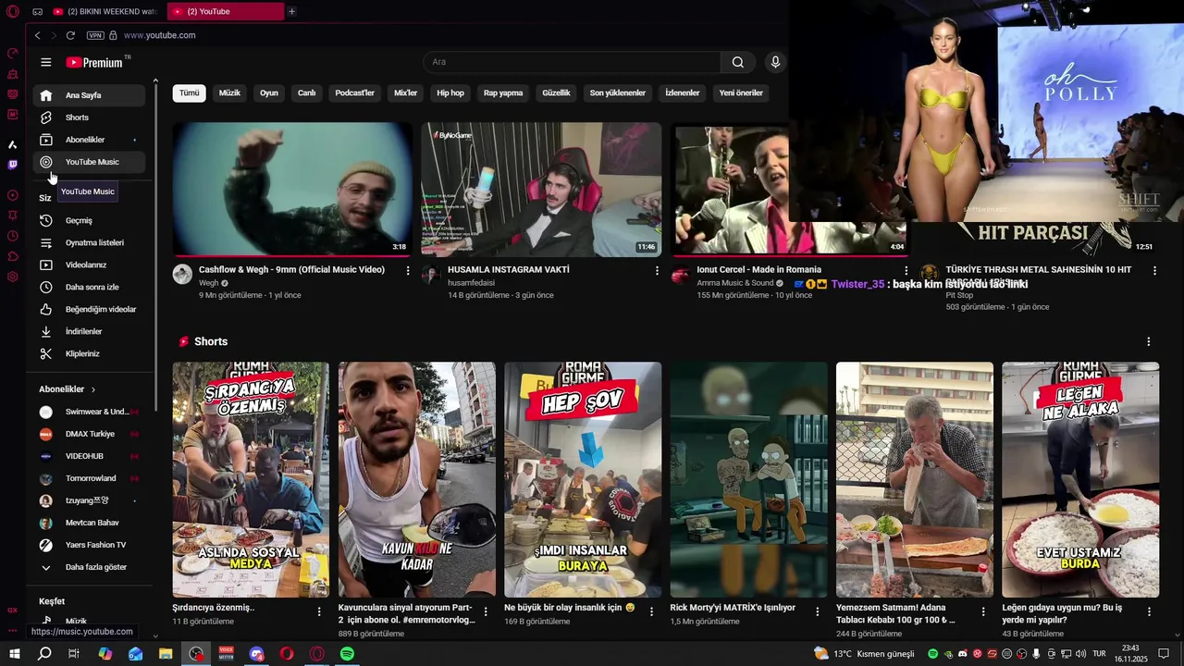The width and height of the screenshot is (1184, 666).
Task: Open Opera GX menu logo
Action: click(x=13, y=12)
